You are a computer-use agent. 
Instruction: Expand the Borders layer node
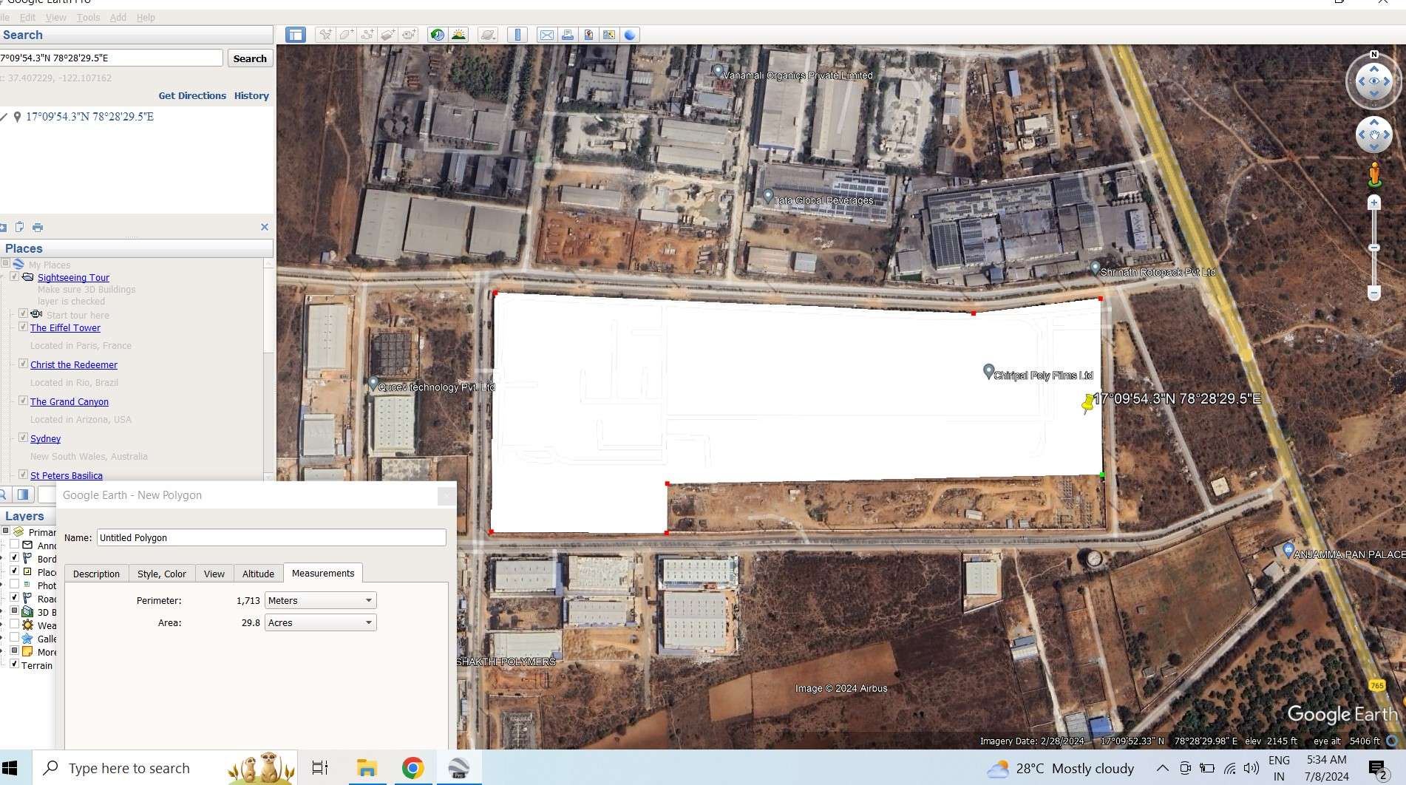pos(2,558)
